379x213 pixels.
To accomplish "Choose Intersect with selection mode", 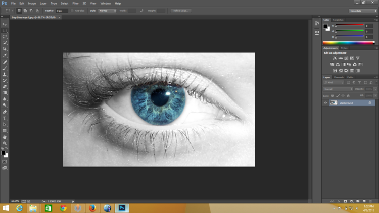I will (37, 11).
